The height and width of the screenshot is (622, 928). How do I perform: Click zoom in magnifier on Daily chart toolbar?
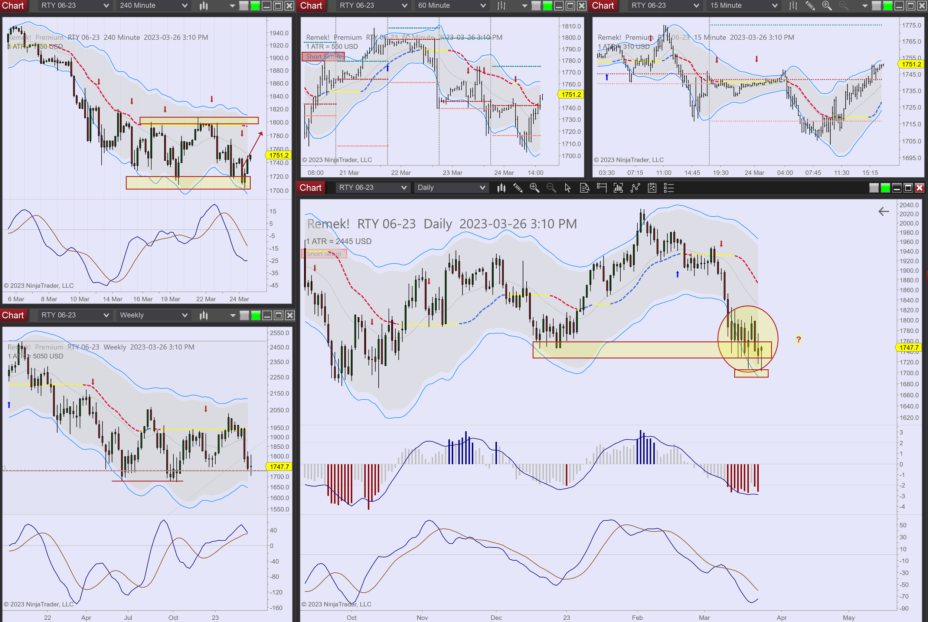point(535,188)
